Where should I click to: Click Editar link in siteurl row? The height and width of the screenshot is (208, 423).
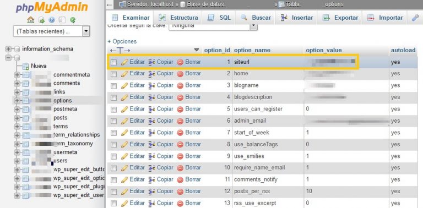137,62
